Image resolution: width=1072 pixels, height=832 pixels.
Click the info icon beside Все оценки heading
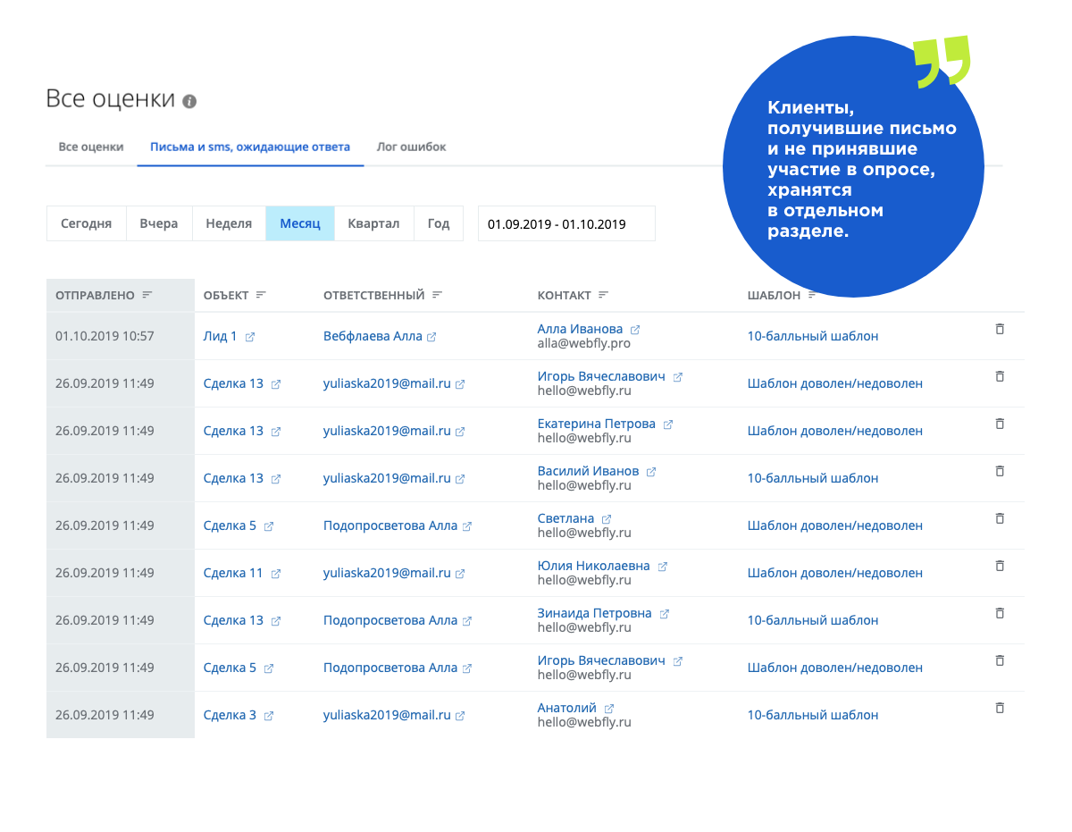pos(189,101)
